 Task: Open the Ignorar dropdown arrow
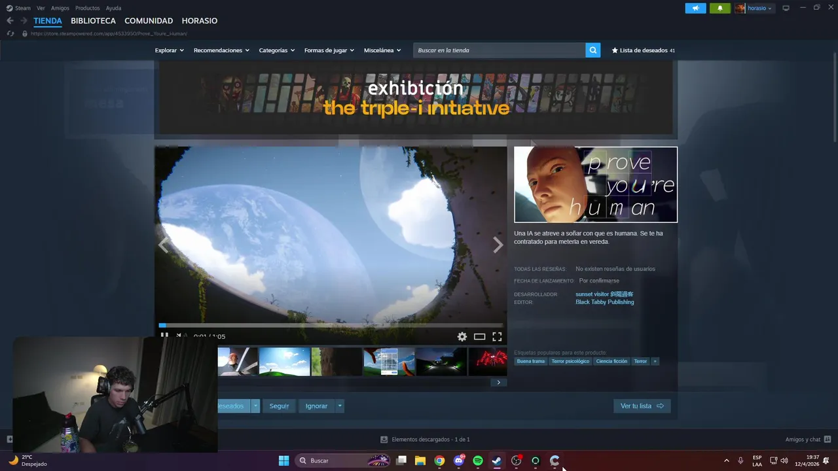pos(340,406)
